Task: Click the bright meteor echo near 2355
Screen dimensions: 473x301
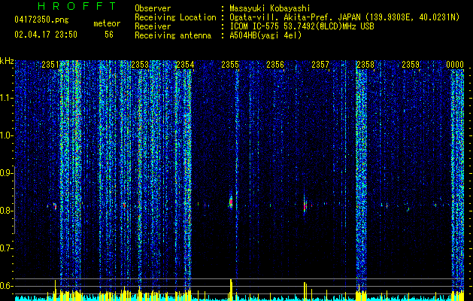Action: pos(231,202)
